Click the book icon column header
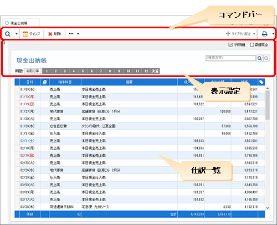The height and width of the screenshot is (225, 277). coord(45,82)
